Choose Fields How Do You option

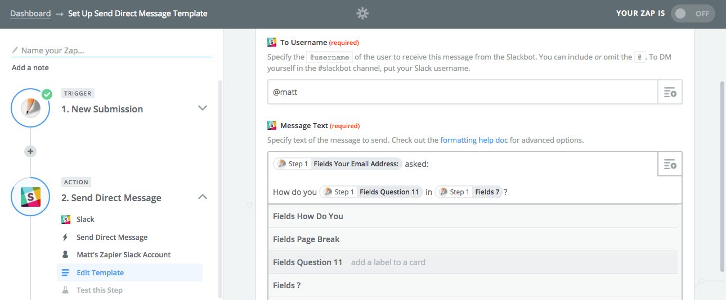pos(308,216)
